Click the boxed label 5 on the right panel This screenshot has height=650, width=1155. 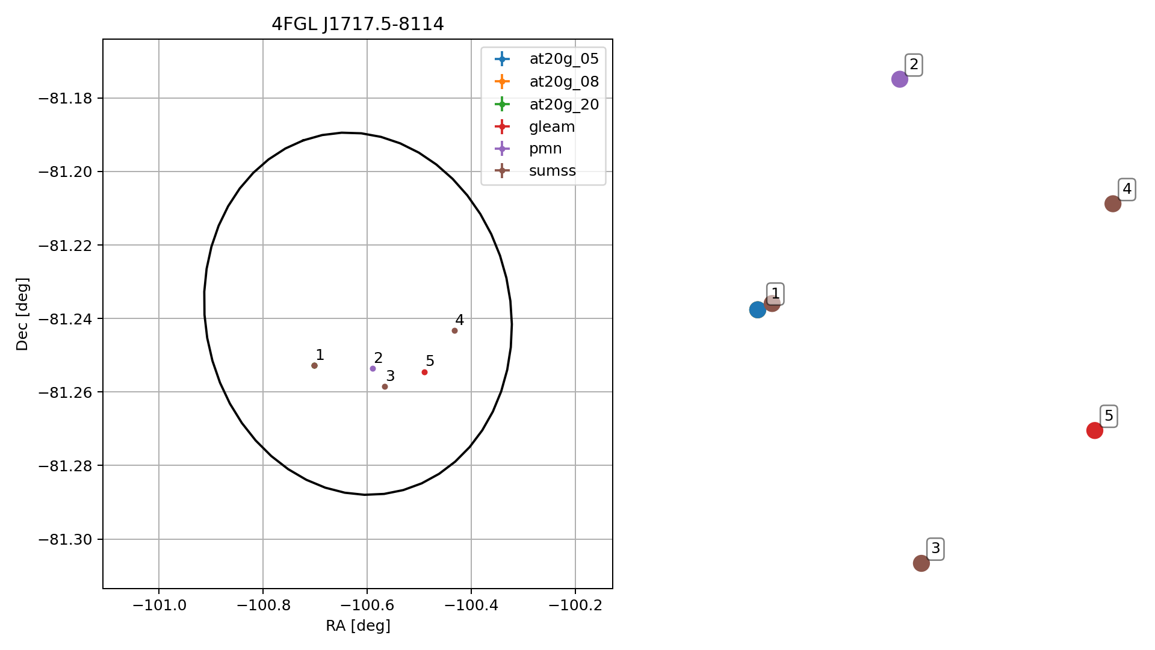[x=1109, y=416]
